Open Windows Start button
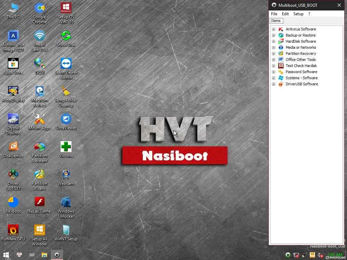Image resolution: width=347 pixels, height=260 pixels. pos(6,255)
